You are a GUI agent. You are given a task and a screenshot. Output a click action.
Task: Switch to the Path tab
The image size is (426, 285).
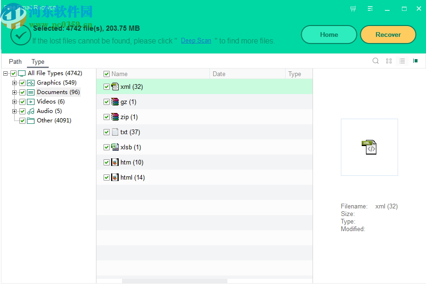[x=15, y=61]
